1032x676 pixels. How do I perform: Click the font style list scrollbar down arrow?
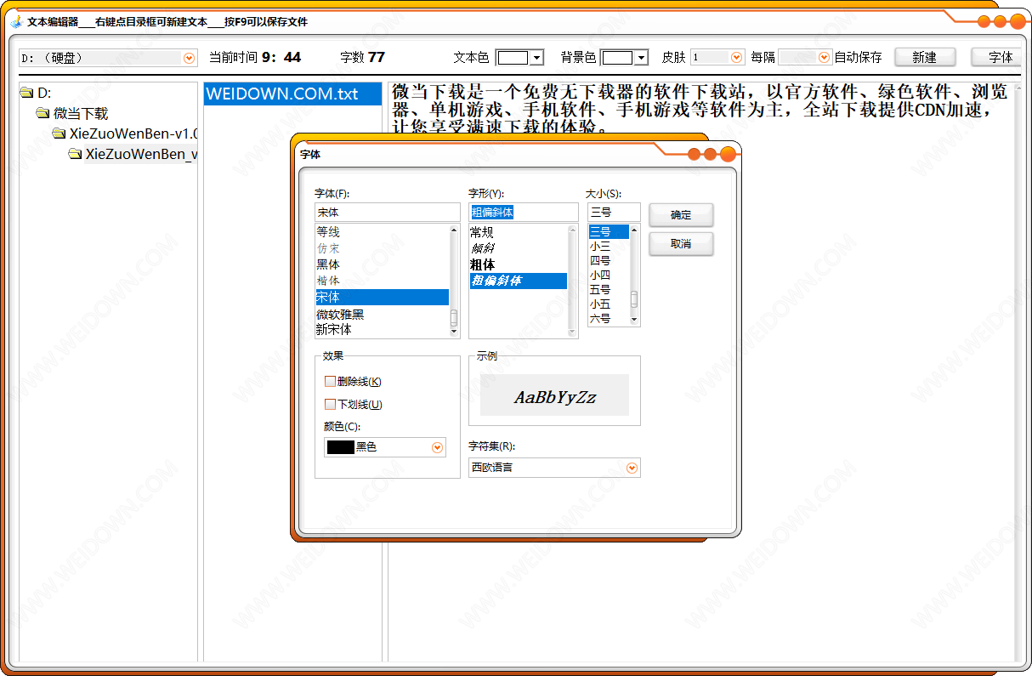pyautogui.click(x=572, y=332)
